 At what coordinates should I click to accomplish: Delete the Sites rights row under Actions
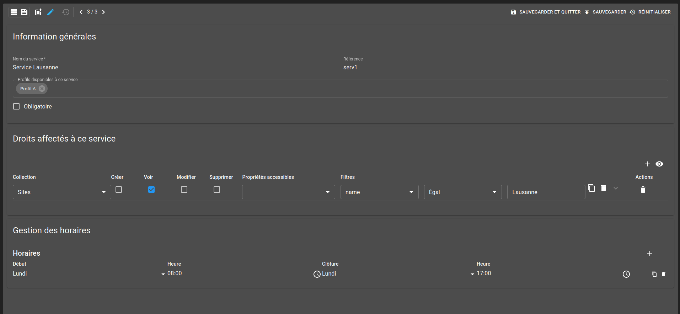pyautogui.click(x=643, y=190)
